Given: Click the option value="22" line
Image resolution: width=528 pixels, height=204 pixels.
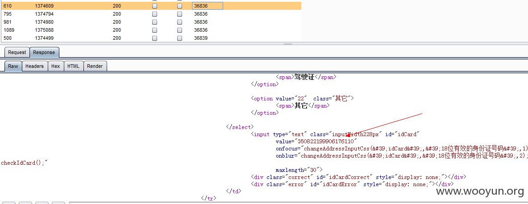Looking at the screenshot, I should [x=303, y=99].
